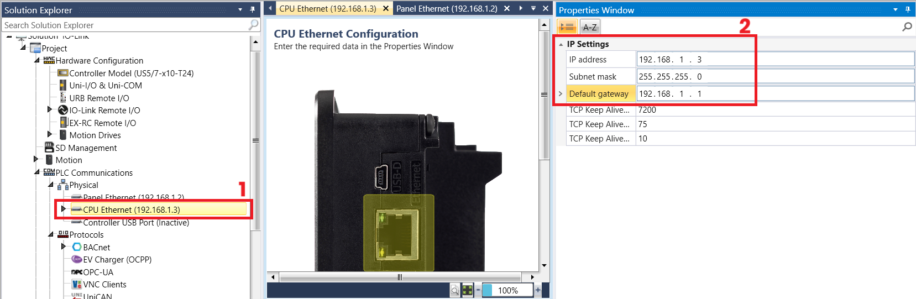The width and height of the screenshot is (916, 299).
Task: Switch properties to categorized view icon
Action: point(567,27)
